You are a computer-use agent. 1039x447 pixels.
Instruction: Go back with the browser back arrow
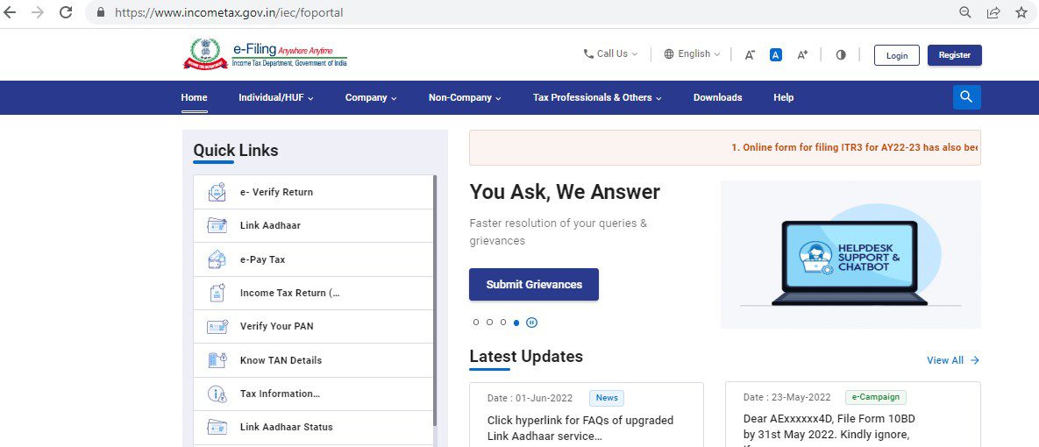(x=10, y=12)
